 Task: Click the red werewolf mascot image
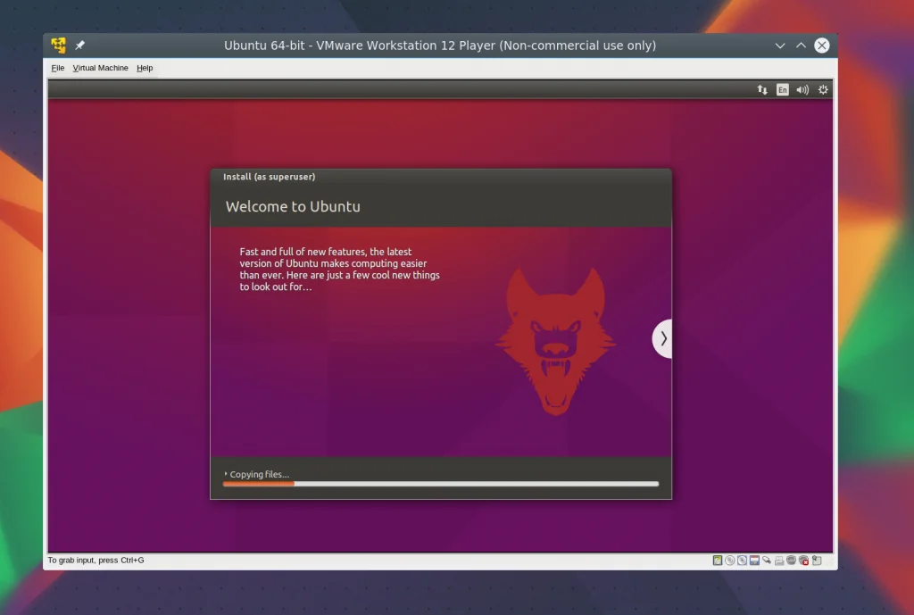pyautogui.click(x=555, y=340)
